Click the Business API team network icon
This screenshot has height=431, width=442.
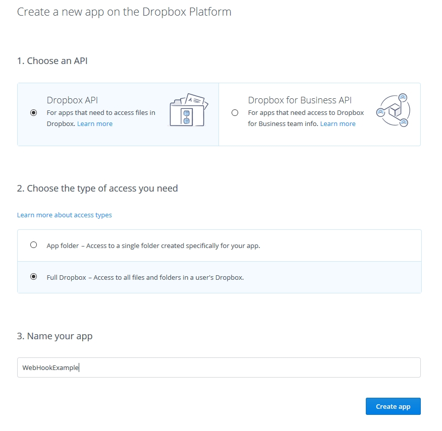393,110
